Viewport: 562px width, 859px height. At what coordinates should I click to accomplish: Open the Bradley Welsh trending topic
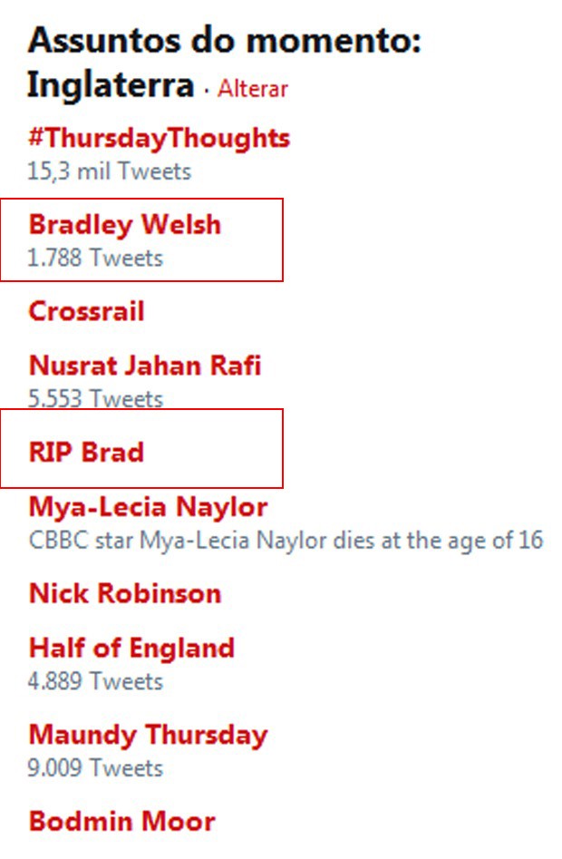pos(125,225)
